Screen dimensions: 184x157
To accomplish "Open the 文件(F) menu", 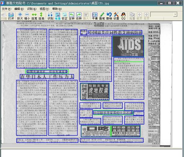I will (x=6, y=9).
